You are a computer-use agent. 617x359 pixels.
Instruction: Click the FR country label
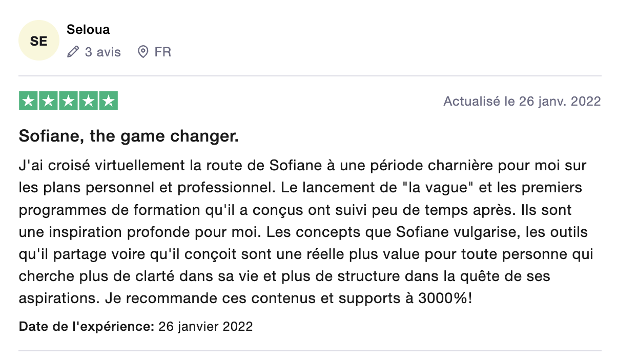coord(163,52)
